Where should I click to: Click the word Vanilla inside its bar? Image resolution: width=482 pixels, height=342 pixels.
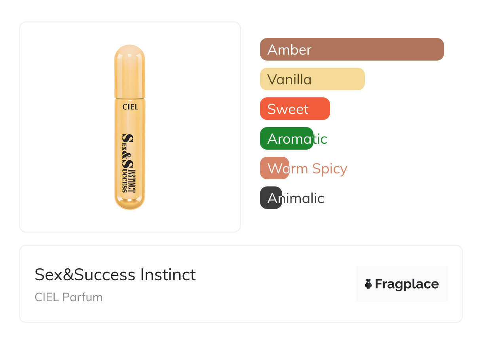pyautogui.click(x=289, y=80)
